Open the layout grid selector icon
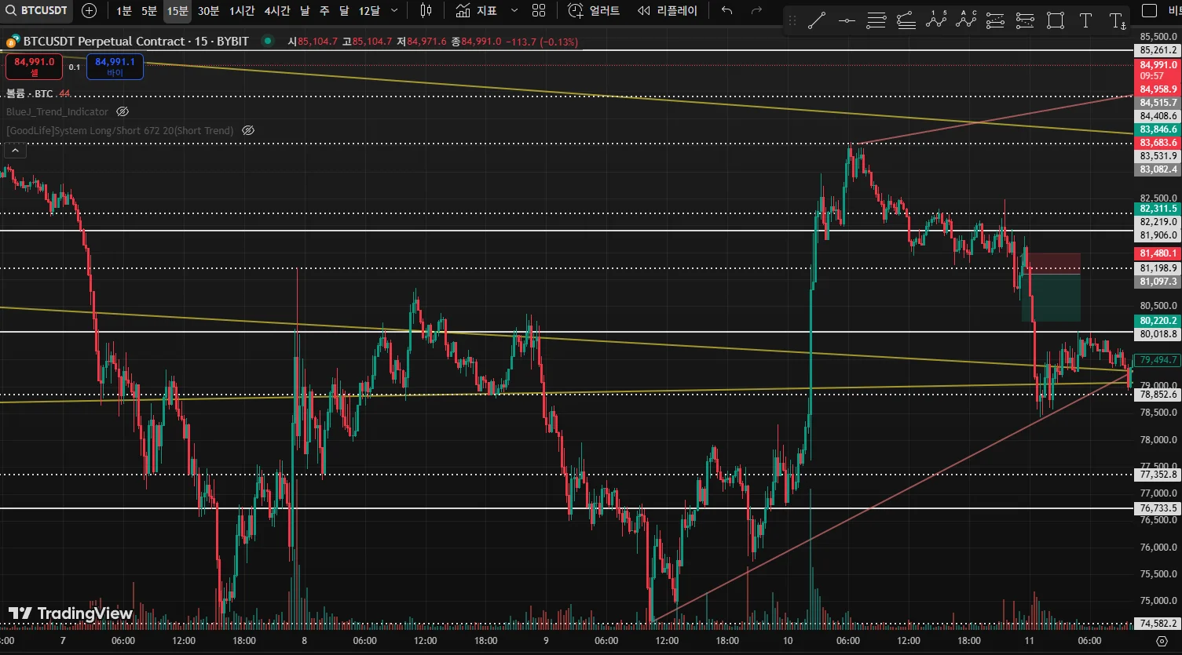Viewport: 1182px width, 655px height. tap(539, 11)
